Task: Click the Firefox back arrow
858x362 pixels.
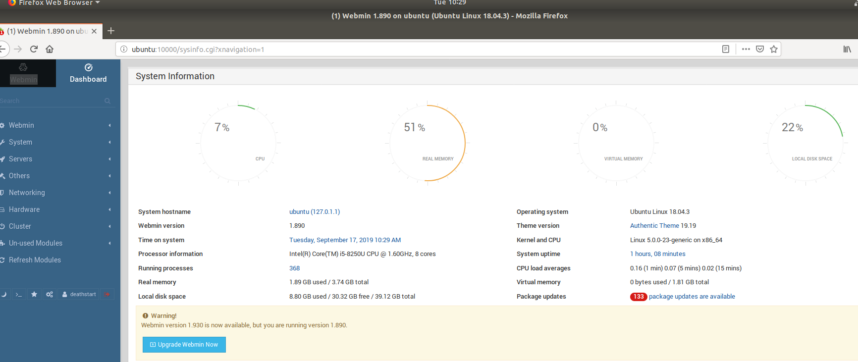Action: click(x=3, y=49)
